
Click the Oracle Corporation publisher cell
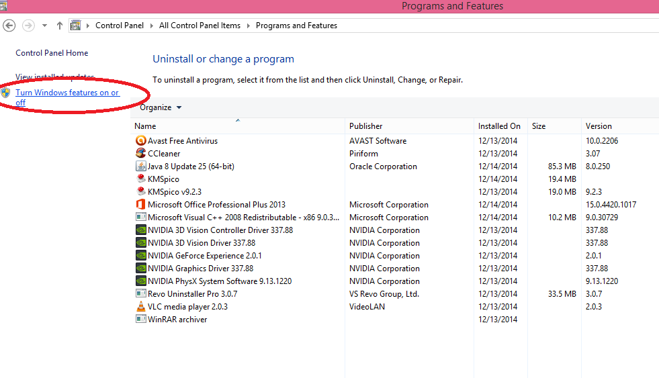pos(383,167)
